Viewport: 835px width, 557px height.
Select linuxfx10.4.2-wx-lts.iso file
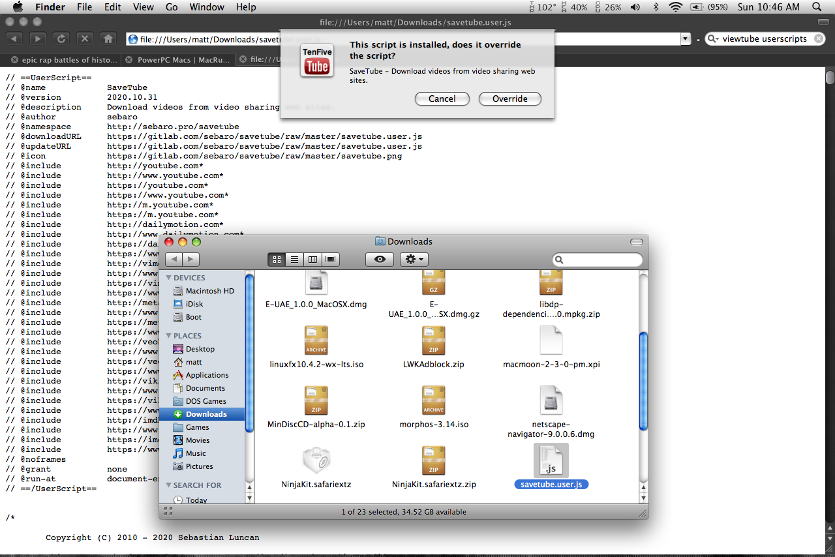point(316,346)
